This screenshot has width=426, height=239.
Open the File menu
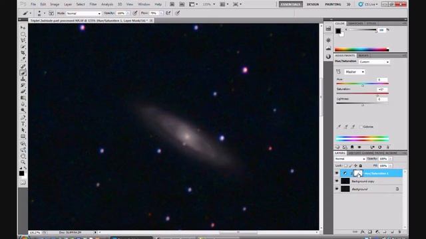tap(33, 5)
